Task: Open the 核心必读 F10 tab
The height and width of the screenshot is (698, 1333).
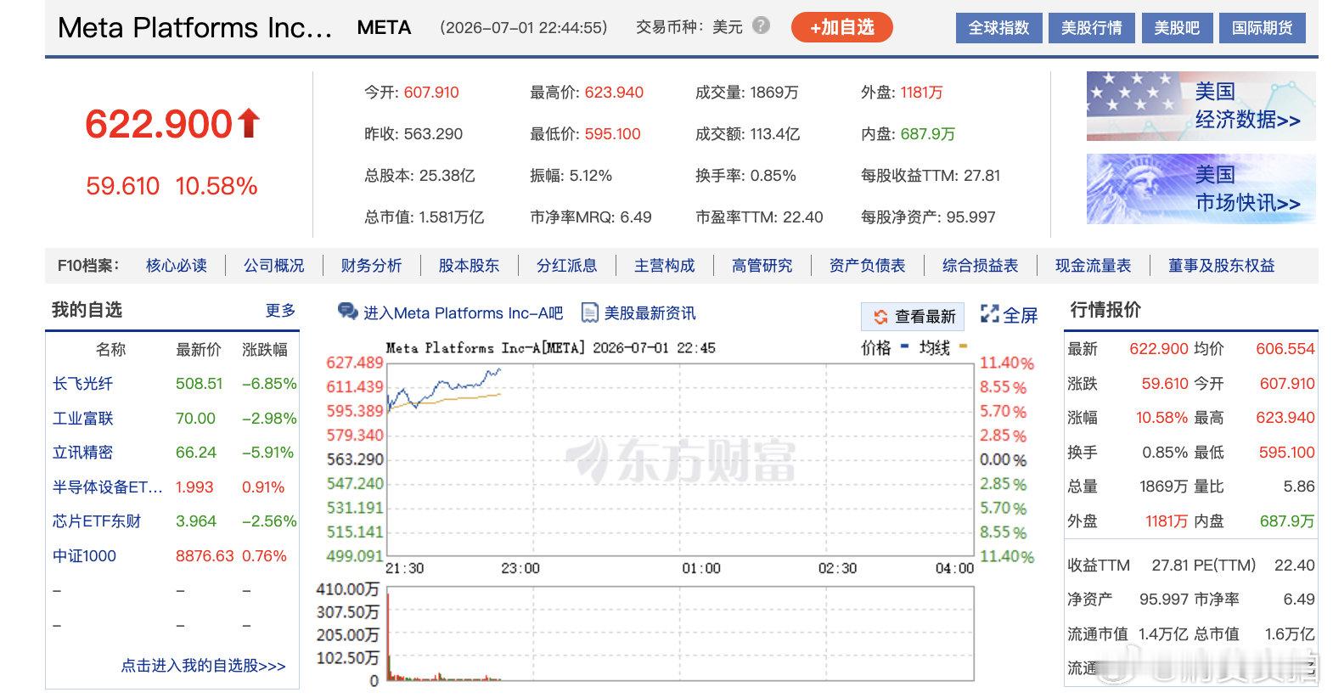Action: point(177,266)
